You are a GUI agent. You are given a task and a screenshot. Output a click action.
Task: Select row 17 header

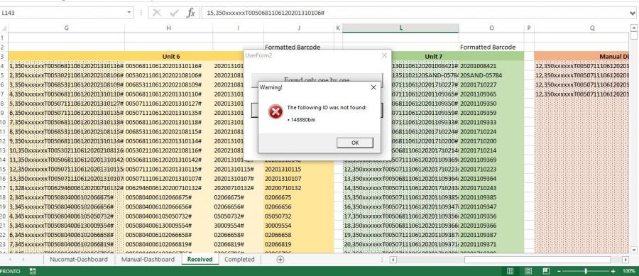[4, 188]
